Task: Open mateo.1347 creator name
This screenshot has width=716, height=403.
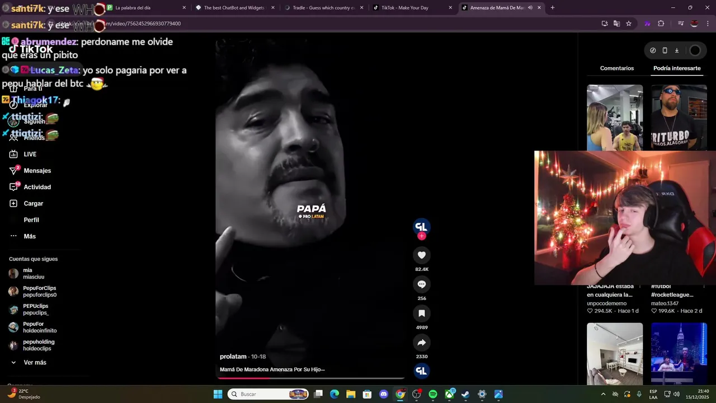Action: point(664,303)
